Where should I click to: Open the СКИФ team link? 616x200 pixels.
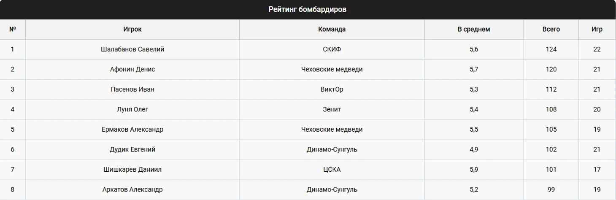tap(332, 49)
